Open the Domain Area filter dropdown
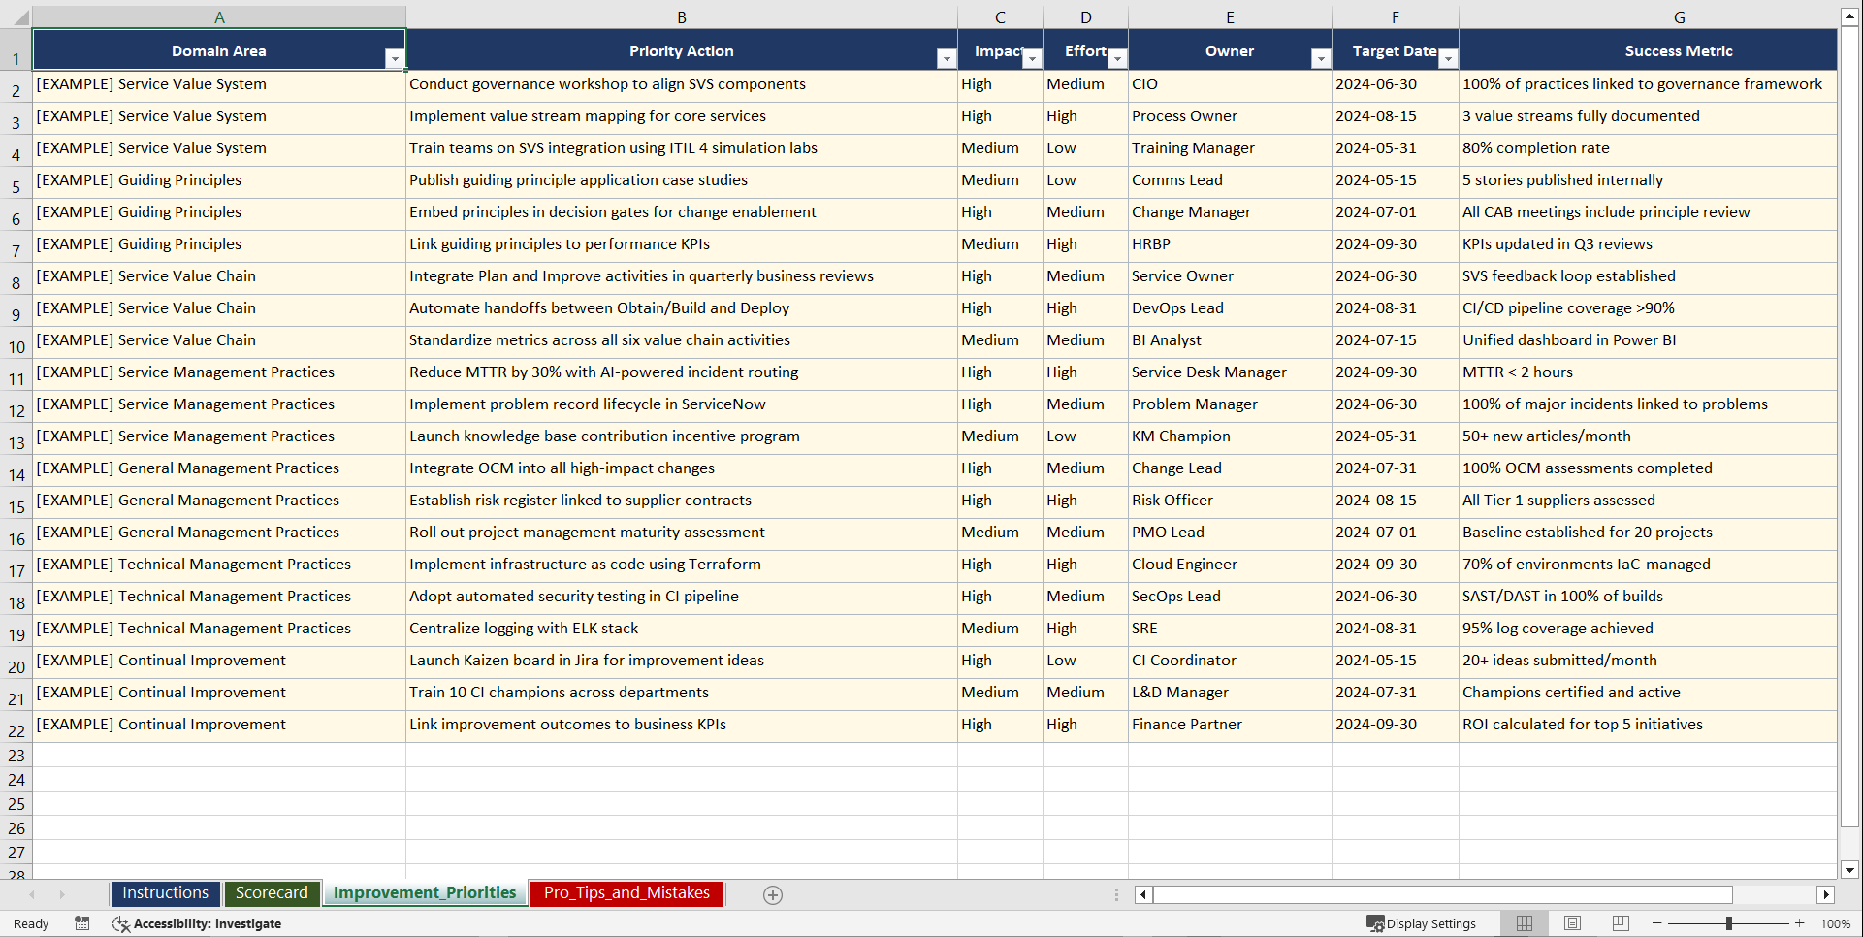This screenshot has width=1863, height=937. [396, 58]
